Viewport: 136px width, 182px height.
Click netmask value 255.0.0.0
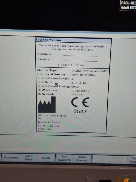tap(77, 95)
